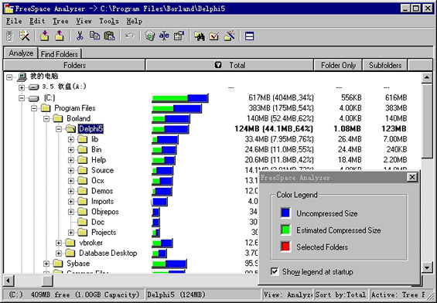Viewport: 437px width, 303px height.
Task: Click the folder with magic wand icon
Action: click(229, 36)
